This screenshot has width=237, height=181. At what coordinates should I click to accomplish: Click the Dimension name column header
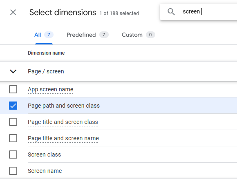click(x=46, y=53)
